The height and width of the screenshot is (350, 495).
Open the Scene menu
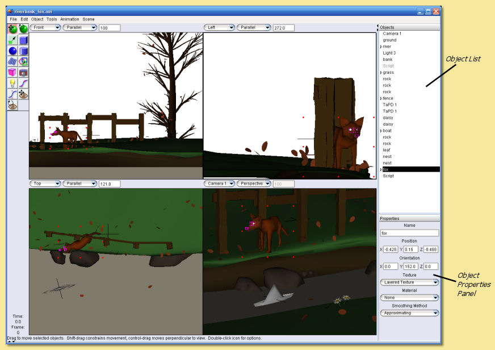89,19
